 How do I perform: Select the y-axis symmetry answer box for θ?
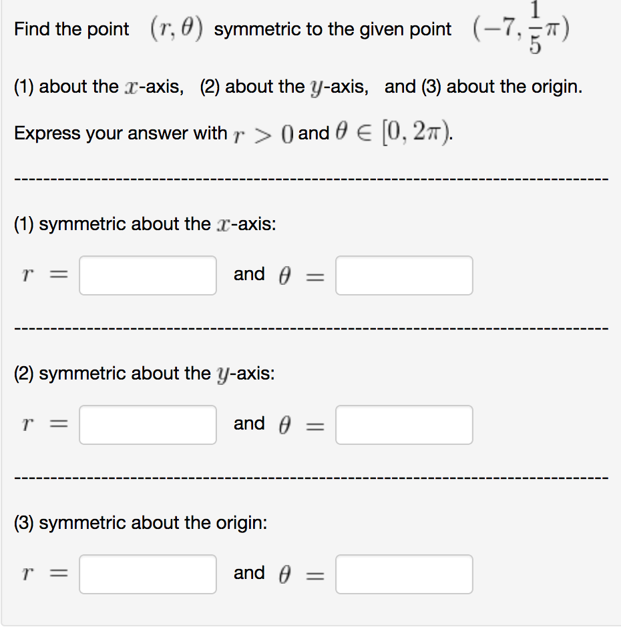click(404, 425)
